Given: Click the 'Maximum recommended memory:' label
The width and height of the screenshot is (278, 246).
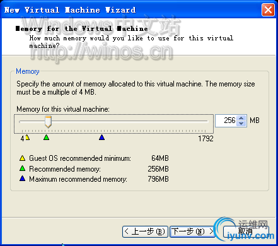Looking at the screenshot, I should click(78, 179).
